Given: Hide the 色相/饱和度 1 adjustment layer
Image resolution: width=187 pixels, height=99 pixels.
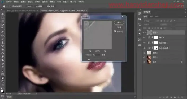Looking at the screenshot, I should pyautogui.click(x=144, y=48).
